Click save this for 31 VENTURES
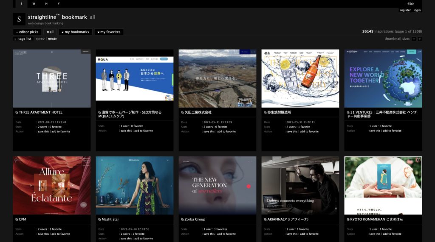 (x=375, y=131)
